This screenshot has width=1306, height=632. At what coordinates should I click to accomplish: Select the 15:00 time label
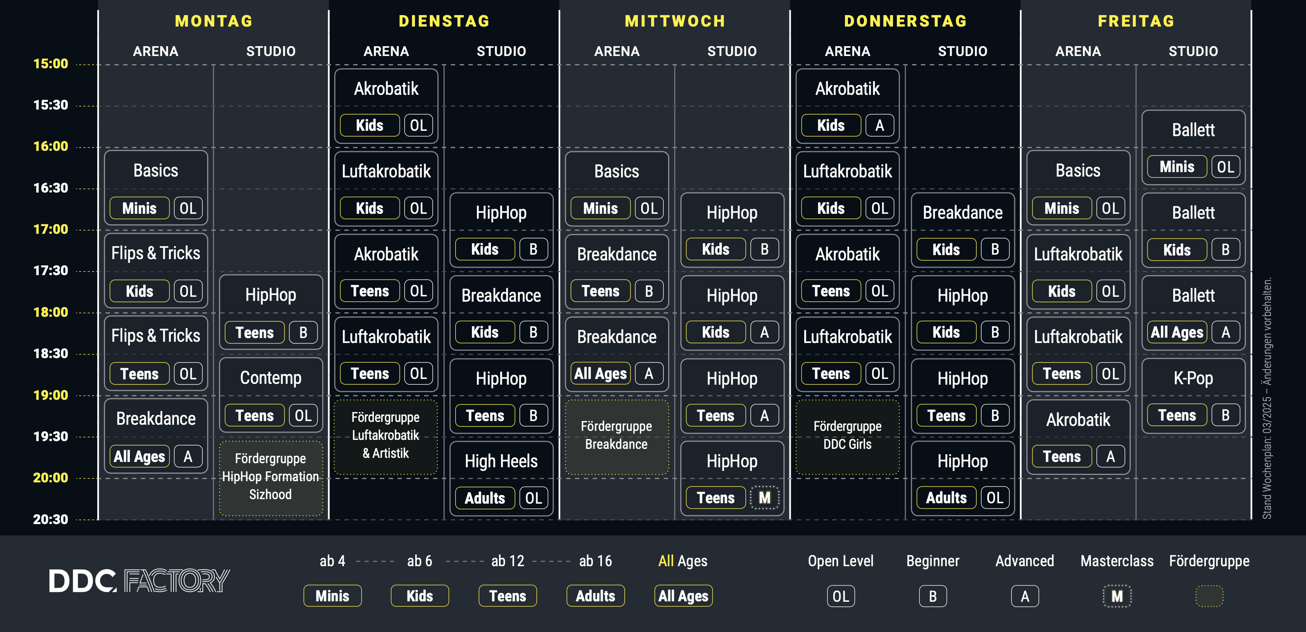[x=50, y=63]
